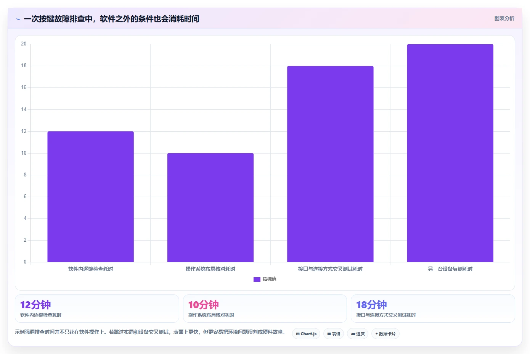Click the 接口与连接方式交叉测试耗时 bar
Screen dimensions: 530x354
330,164
